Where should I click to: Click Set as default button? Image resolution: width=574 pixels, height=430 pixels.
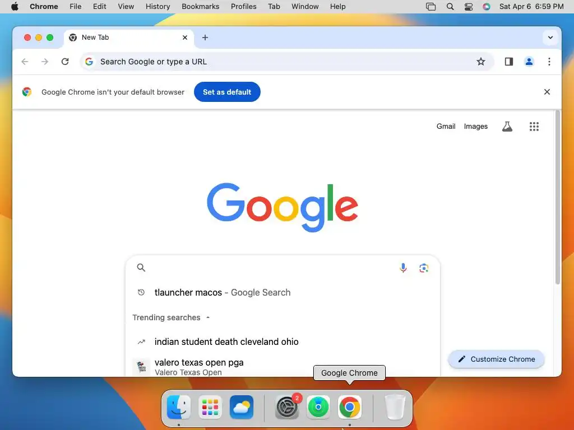pyautogui.click(x=227, y=92)
